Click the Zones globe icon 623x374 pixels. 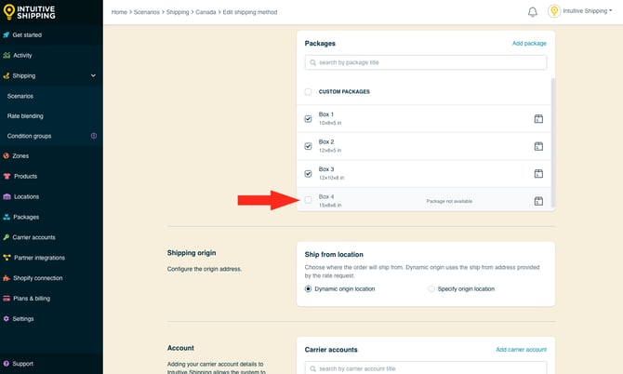[6, 155]
